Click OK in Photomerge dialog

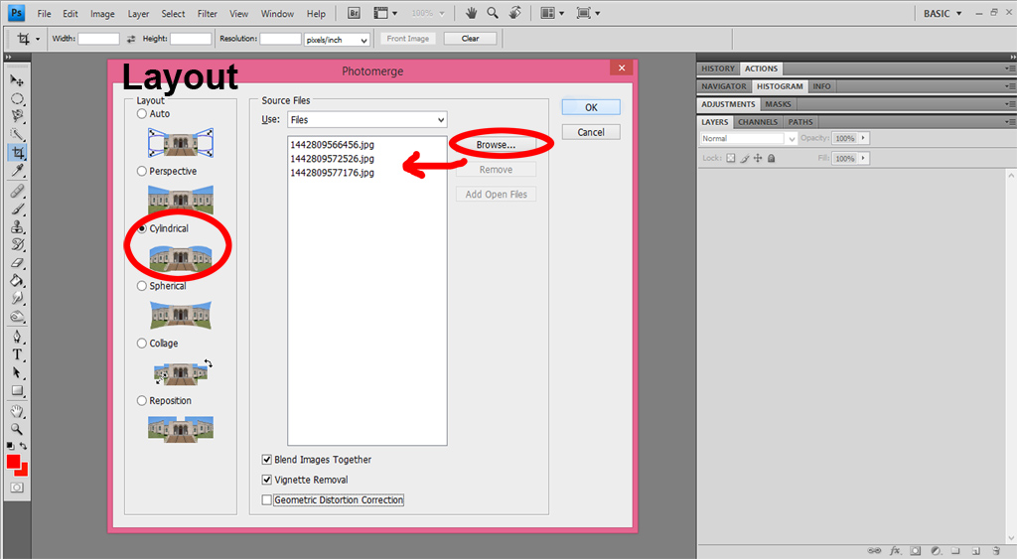pos(591,107)
